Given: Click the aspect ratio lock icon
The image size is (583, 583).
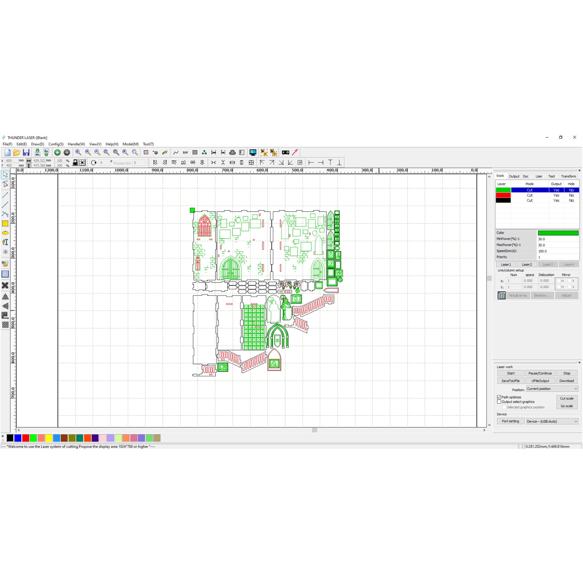Looking at the screenshot, I should click(75, 163).
